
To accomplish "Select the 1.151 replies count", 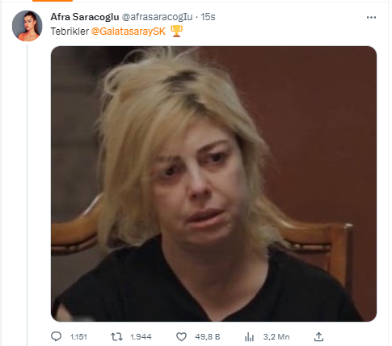I will coord(78,337).
